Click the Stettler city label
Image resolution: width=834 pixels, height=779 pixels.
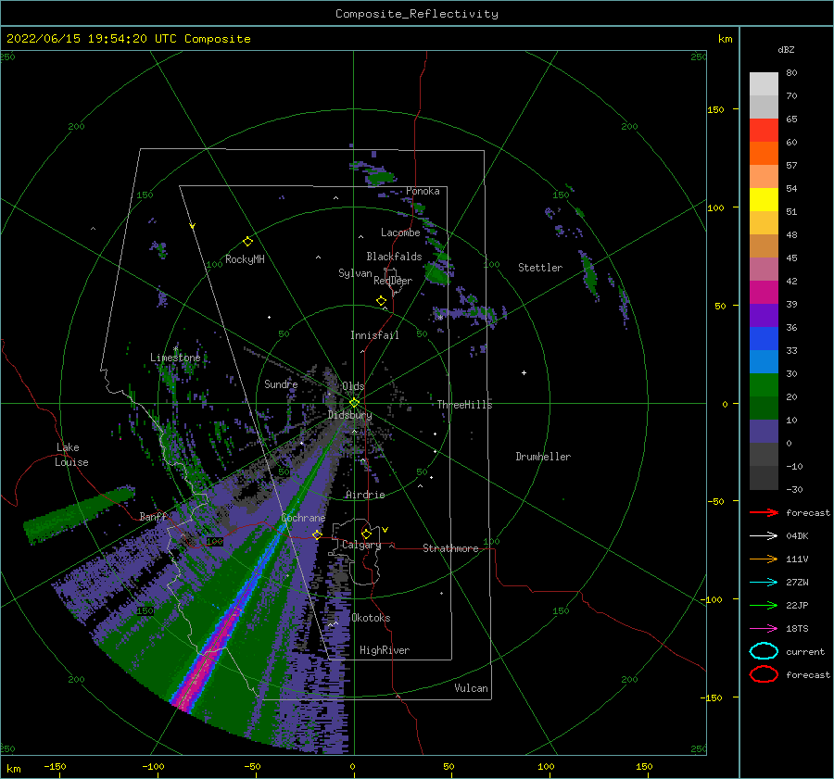540,268
